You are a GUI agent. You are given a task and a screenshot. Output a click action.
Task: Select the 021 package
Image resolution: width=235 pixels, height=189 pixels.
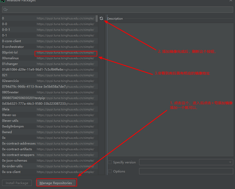click(x=50, y=75)
